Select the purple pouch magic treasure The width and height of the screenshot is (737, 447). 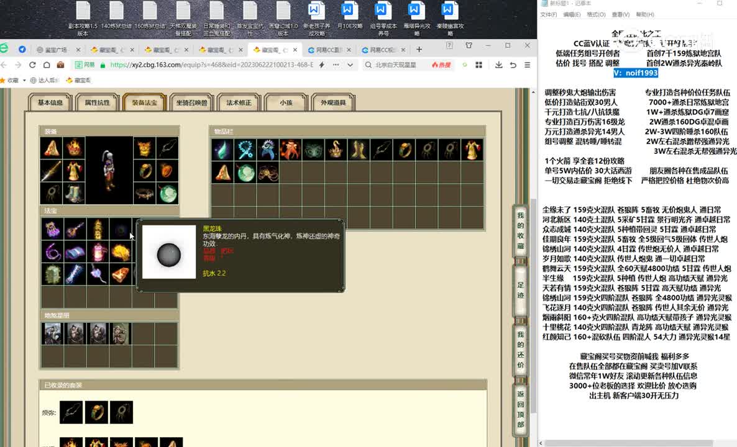[52, 229]
